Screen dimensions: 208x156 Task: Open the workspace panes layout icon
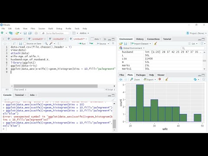tap(74, 33)
